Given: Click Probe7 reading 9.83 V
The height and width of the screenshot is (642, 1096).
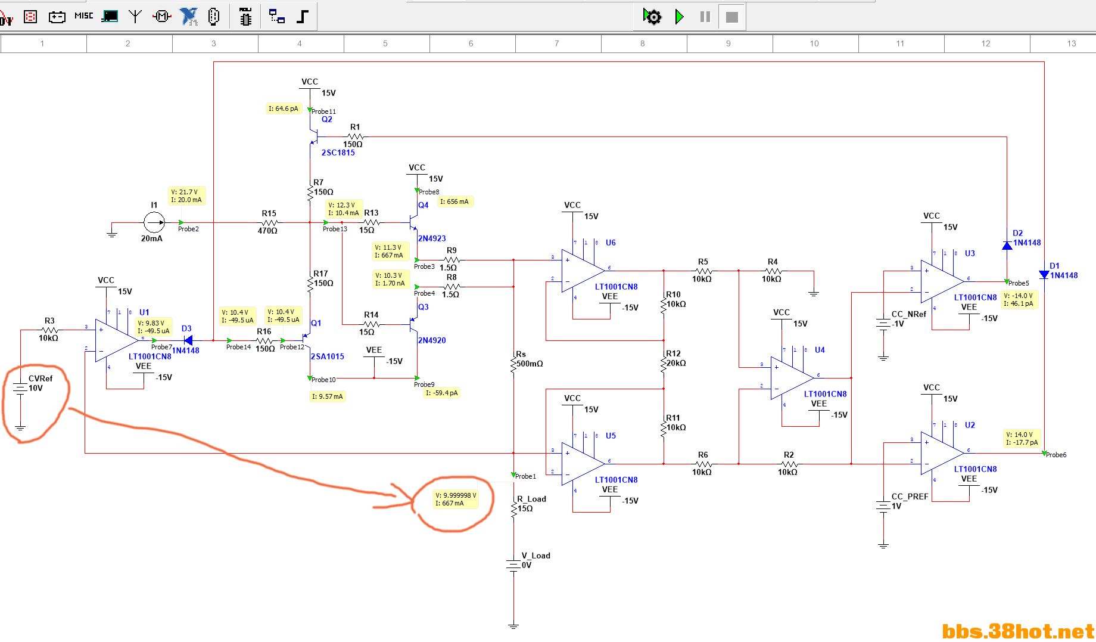Looking at the screenshot, I should click(154, 327).
